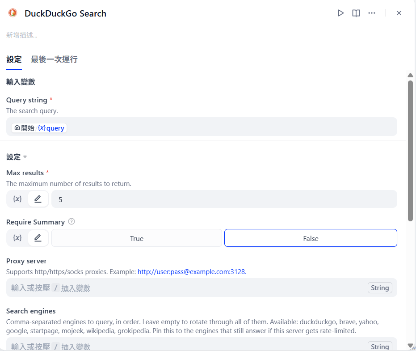This screenshot has height=351, width=416.
Task: Select the 開始 query variable tag
Action: [x=39, y=128]
